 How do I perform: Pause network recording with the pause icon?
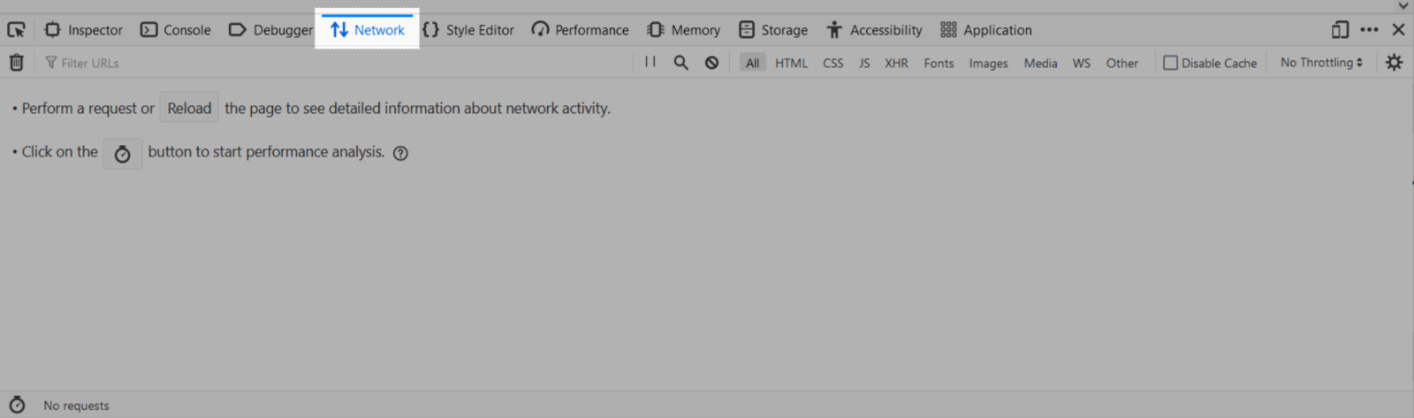pyautogui.click(x=650, y=62)
